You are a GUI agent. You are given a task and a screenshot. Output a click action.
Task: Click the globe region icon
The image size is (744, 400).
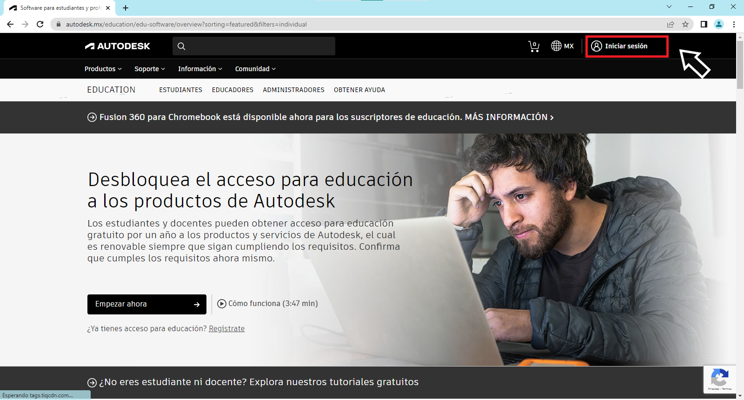(x=556, y=46)
